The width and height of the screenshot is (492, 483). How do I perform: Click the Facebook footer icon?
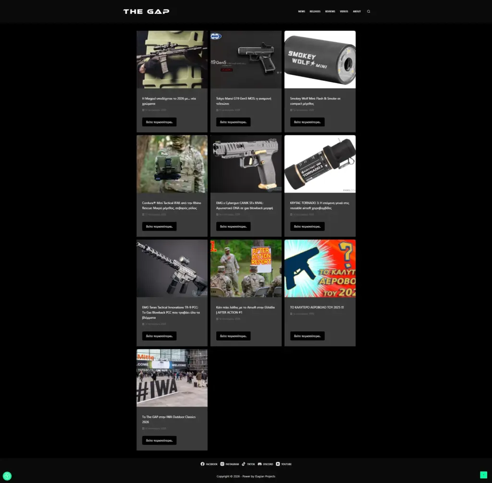tap(202, 464)
